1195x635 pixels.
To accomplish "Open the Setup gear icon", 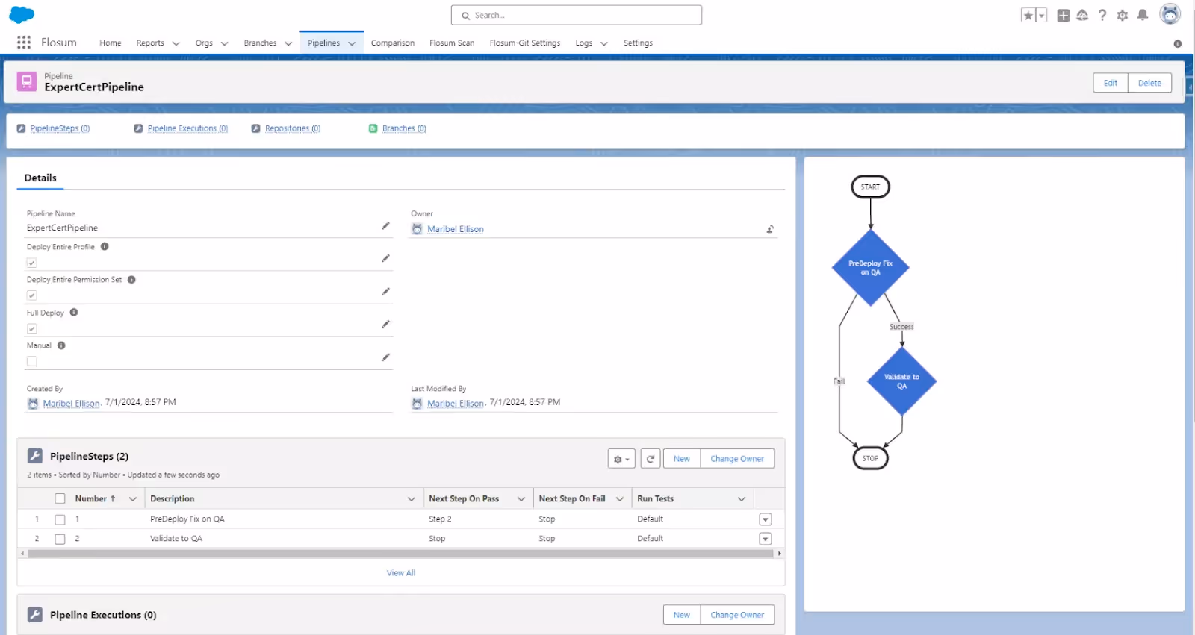I will point(1123,15).
